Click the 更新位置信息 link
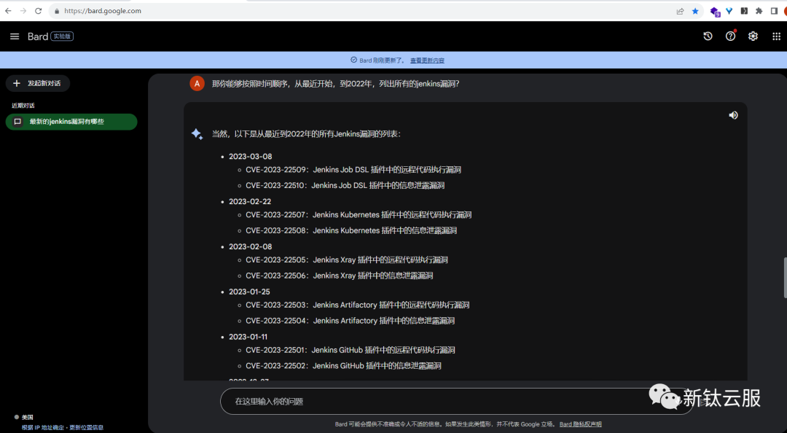This screenshot has height=433, width=787. (x=86, y=427)
